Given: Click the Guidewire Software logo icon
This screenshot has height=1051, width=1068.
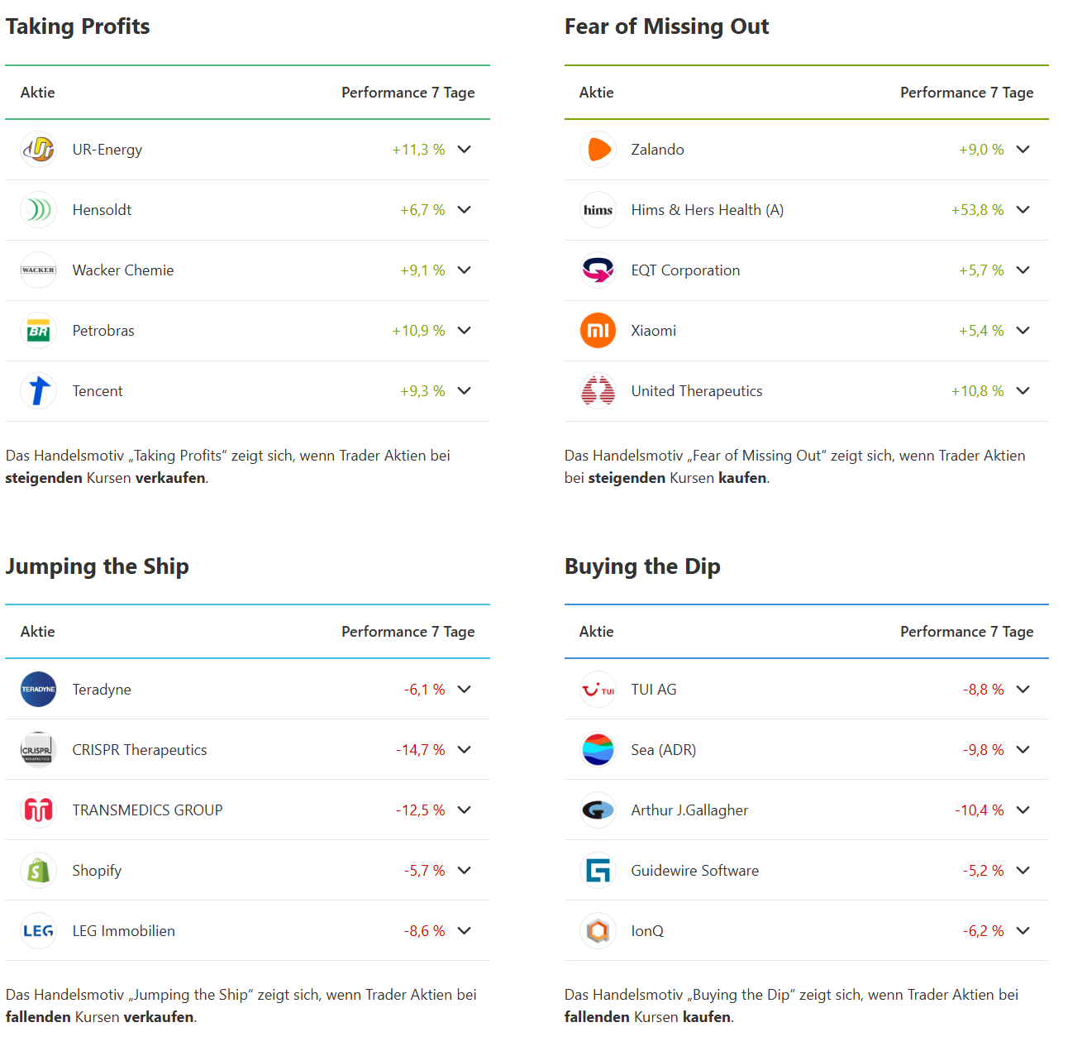Looking at the screenshot, I should [x=598, y=871].
